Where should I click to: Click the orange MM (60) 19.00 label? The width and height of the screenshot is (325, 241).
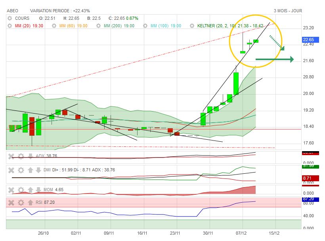tap(73, 26)
